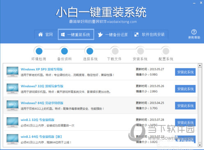Screen dimensions: 204x150
Task: Install Windows7 64位 via 安装此系统
Action: [185, 106]
